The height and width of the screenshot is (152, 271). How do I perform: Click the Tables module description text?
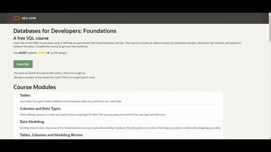(x=71, y=101)
